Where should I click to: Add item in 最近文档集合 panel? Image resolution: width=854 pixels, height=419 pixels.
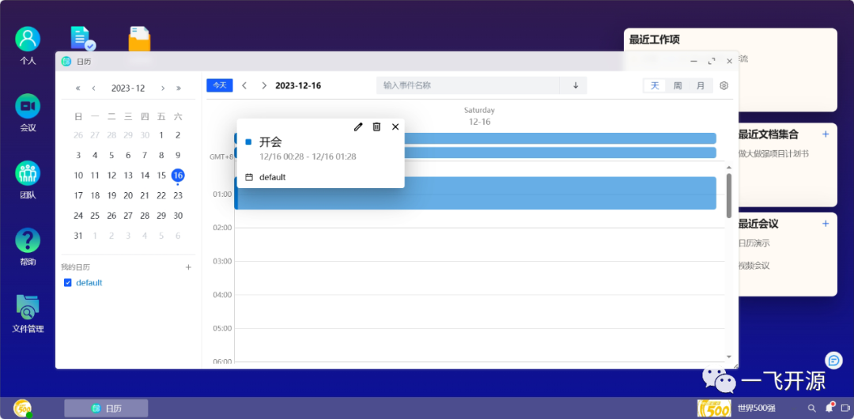pyautogui.click(x=826, y=134)
